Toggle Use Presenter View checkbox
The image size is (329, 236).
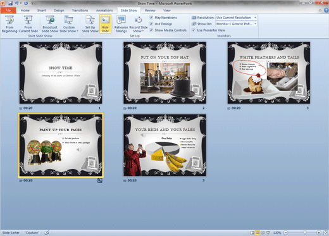[194, 30]
